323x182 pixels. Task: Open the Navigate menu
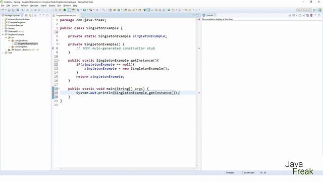(x=34, y=6)
